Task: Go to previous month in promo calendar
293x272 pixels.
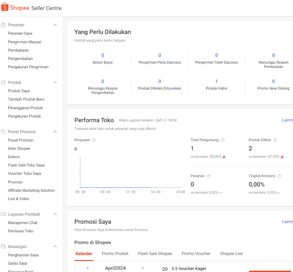Action: point(88,268)
